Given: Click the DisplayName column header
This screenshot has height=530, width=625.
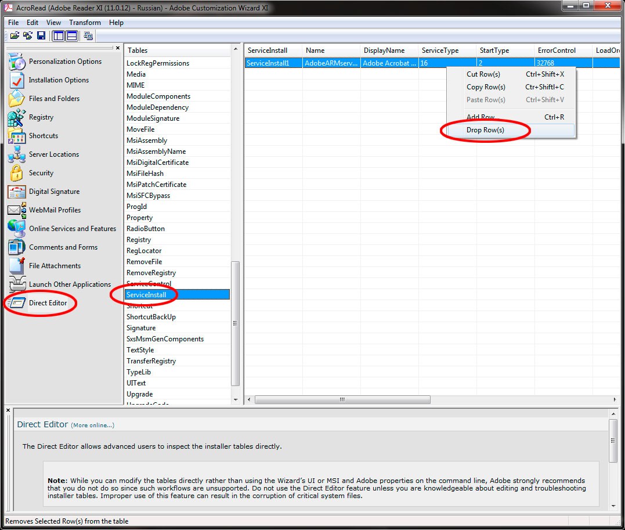Looking at the screenshot, I should pyautogui.click(x=389, y=51).
